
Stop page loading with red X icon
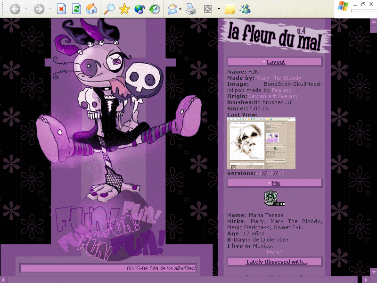(x=61, y=9)
